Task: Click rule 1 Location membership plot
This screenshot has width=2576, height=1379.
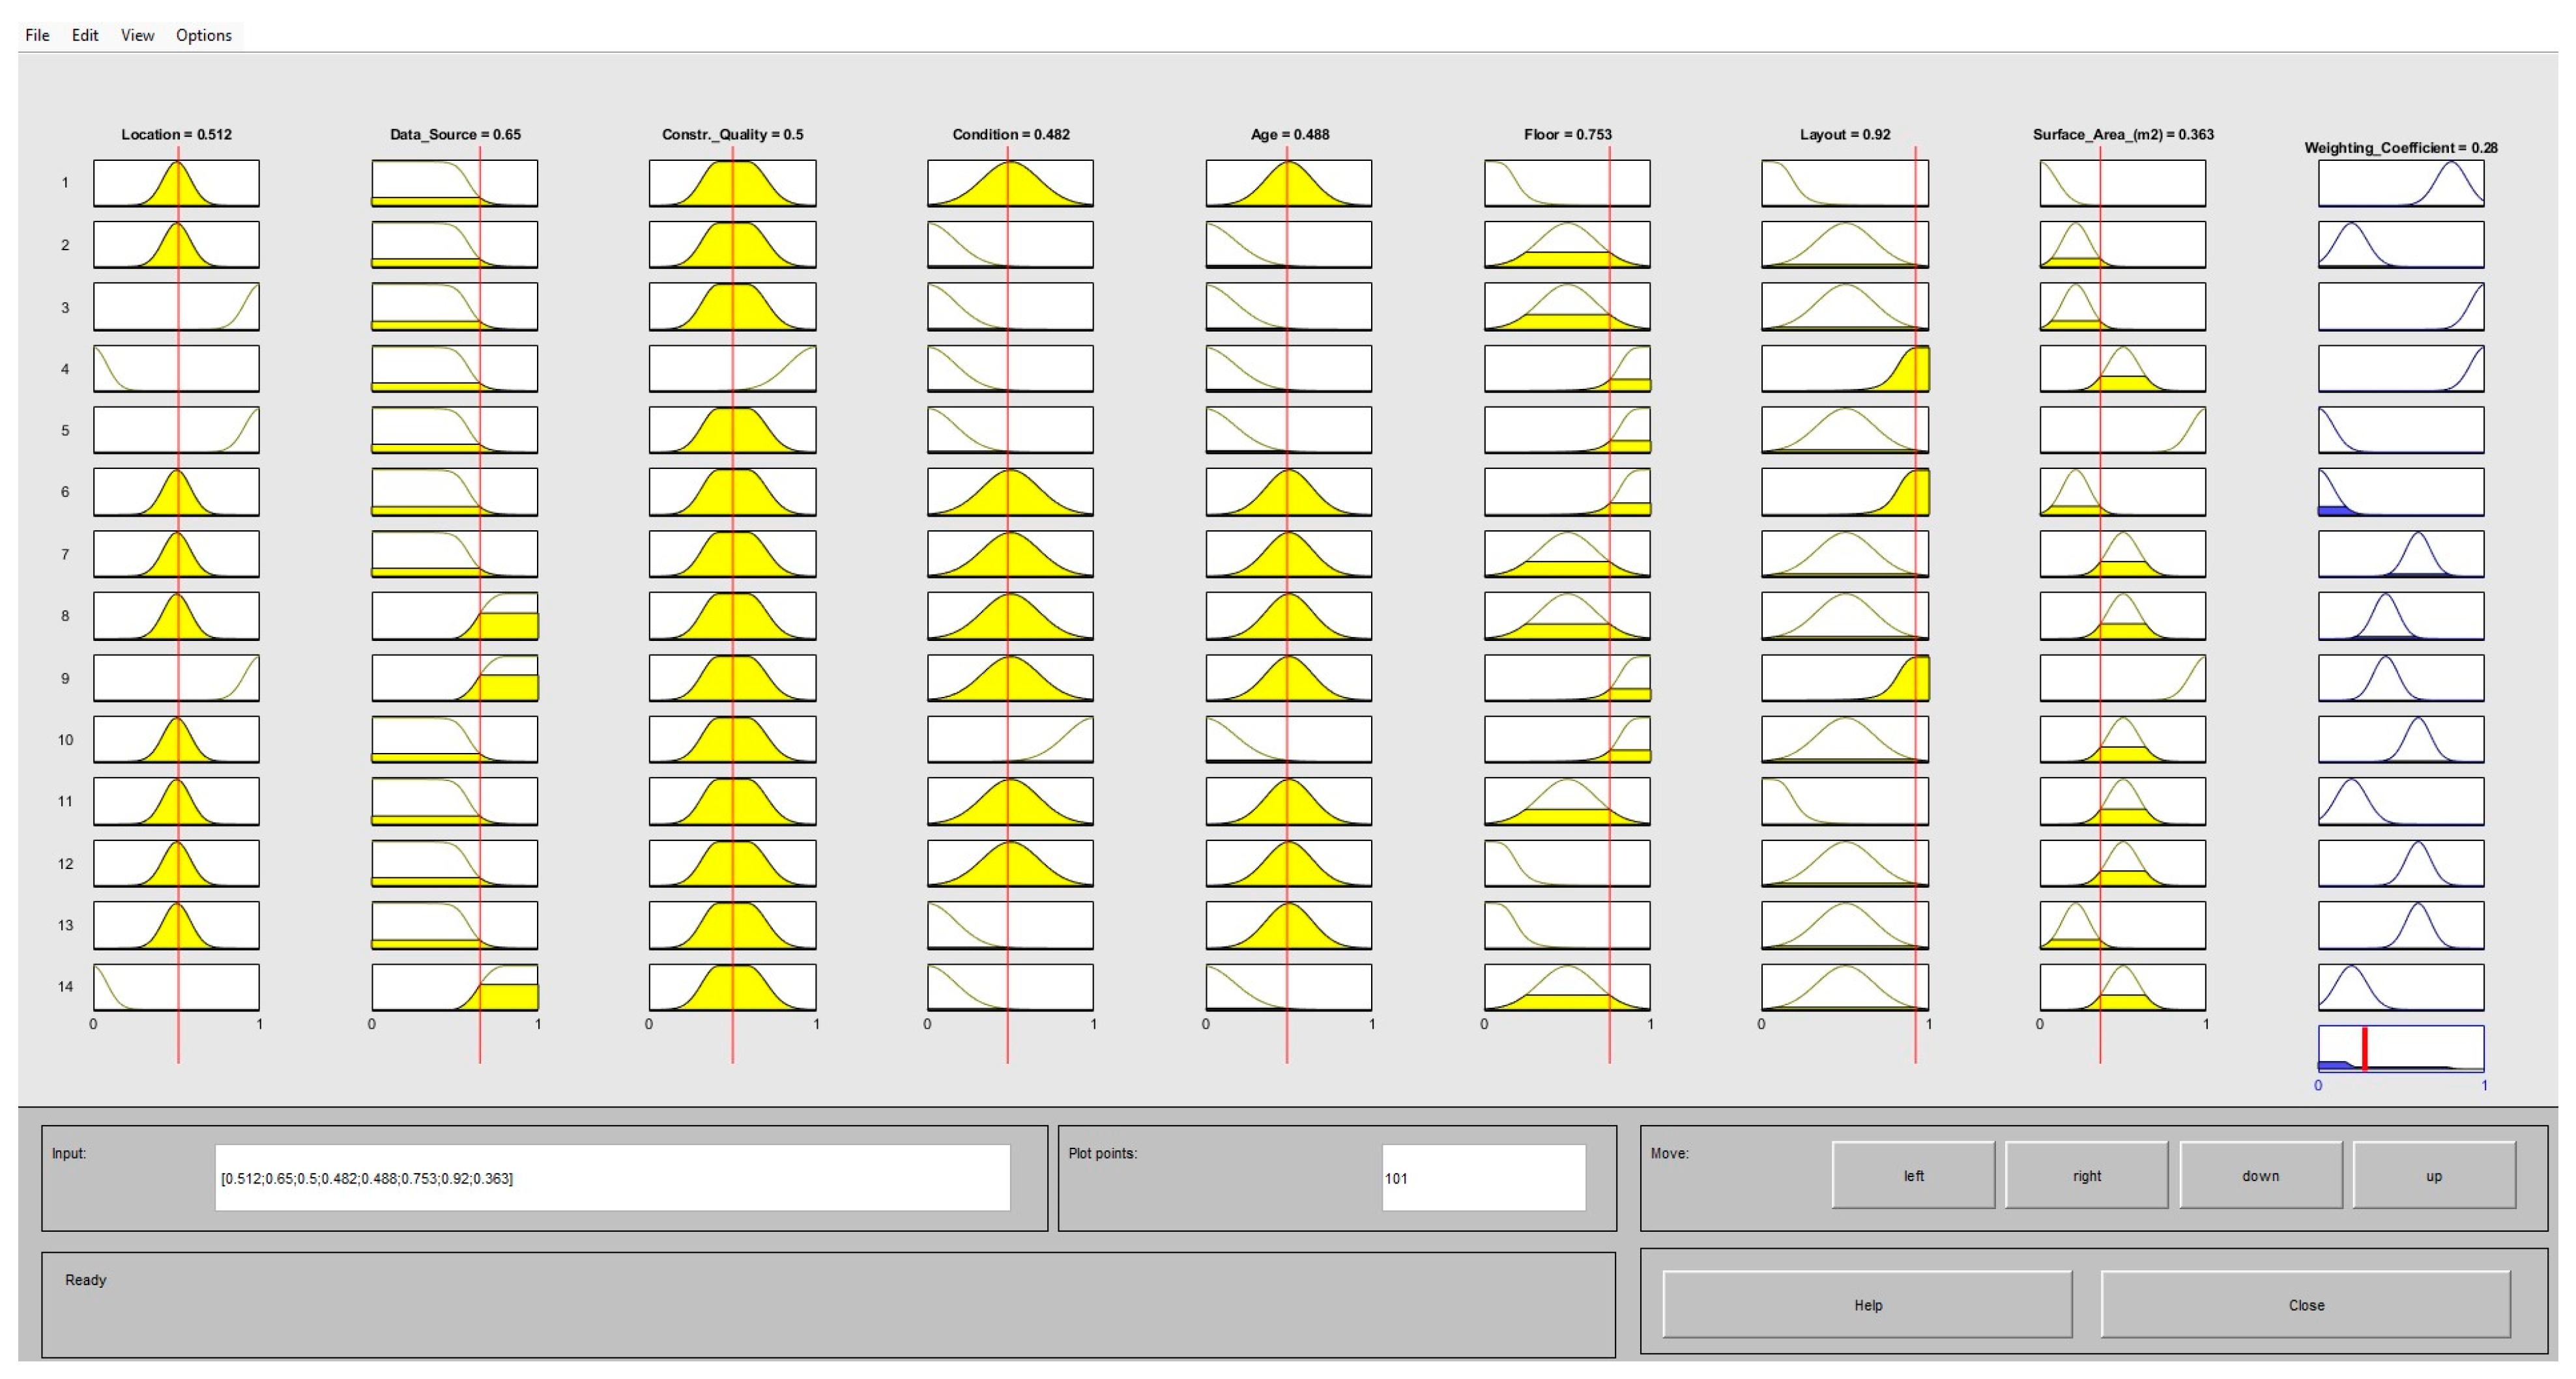Action: pyautogui.click(x=176, y=183)
